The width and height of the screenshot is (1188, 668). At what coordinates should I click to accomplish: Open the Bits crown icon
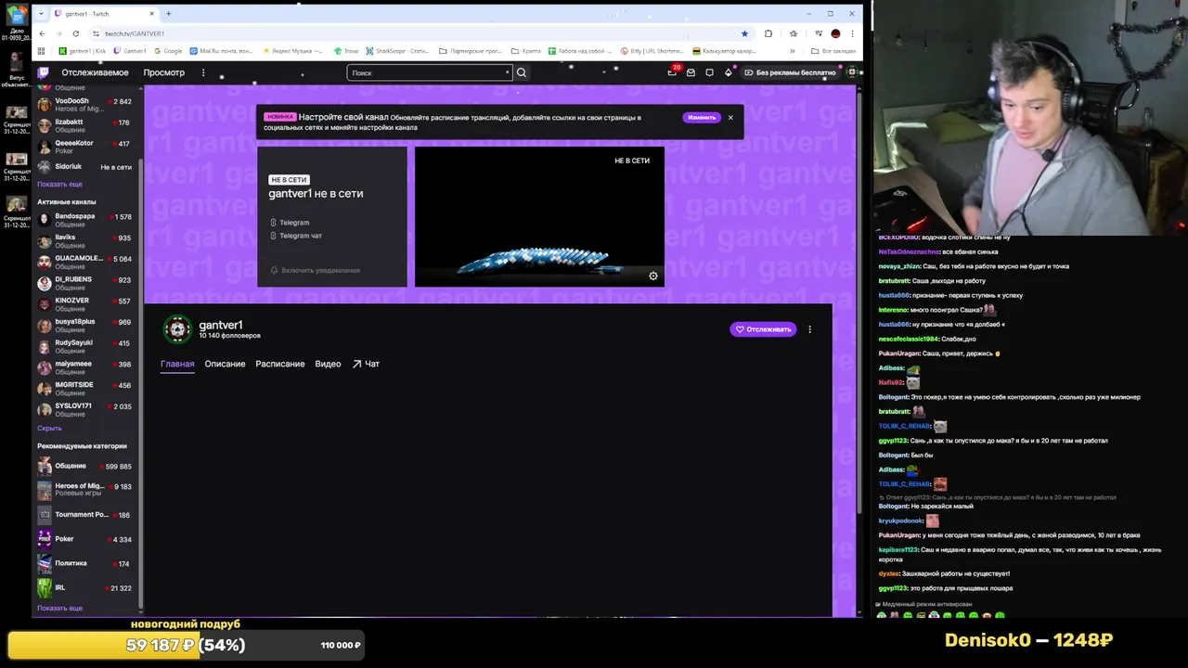[x=729, y=72]
